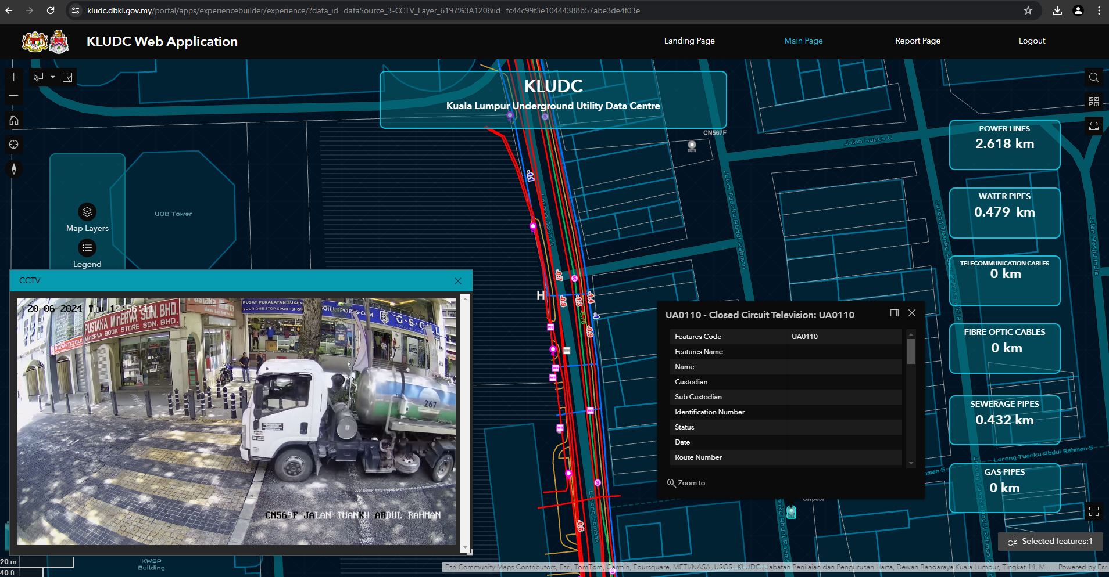
Task: Bookmark this page with the star icon
Action: pos(1028,10)
